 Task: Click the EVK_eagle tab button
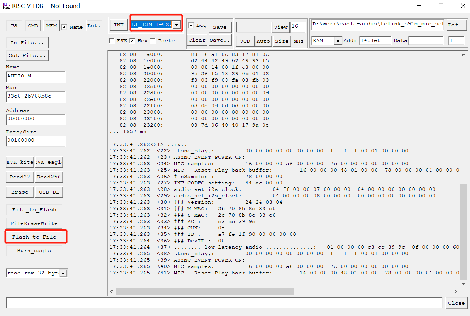pos(49,162)
